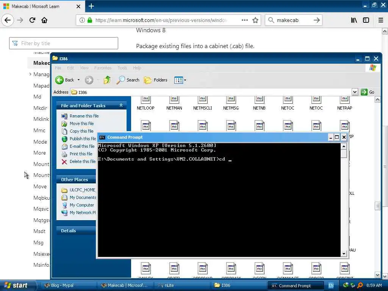Image resolution: width=388 pixels, height=291 pixels.
Task: Open Mkdir in the docs sidebar
Action: 40,108
